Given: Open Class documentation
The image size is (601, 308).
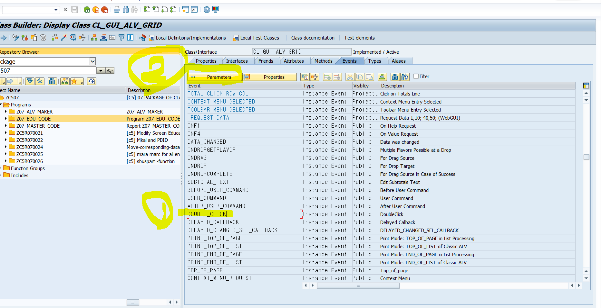Looking at the screenshot, I should pos(313,38).
